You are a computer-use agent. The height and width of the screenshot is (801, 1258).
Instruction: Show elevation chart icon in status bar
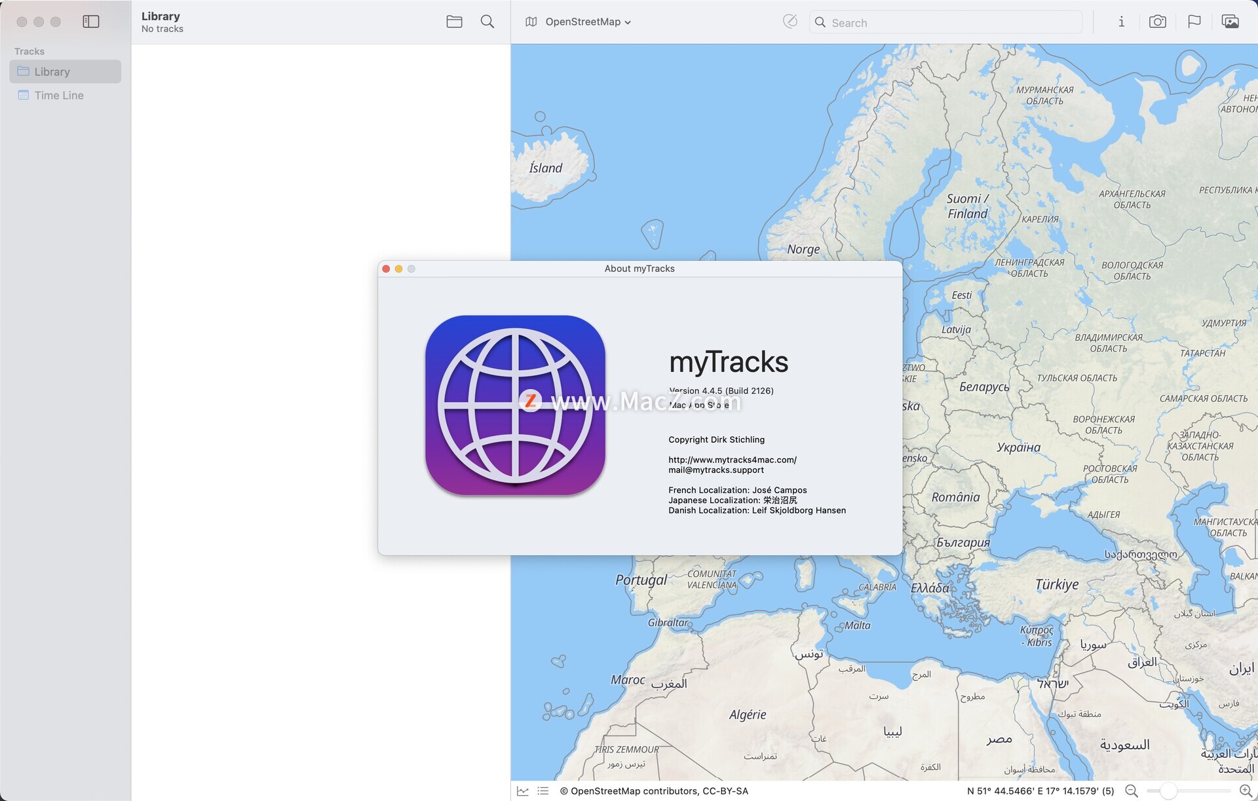tap(522, 791)
